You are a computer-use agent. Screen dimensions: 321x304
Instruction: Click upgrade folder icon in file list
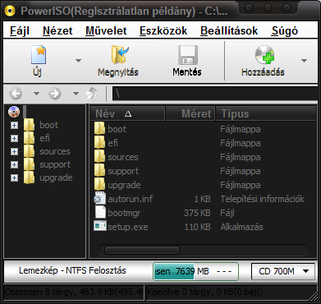tap(99, 185)
